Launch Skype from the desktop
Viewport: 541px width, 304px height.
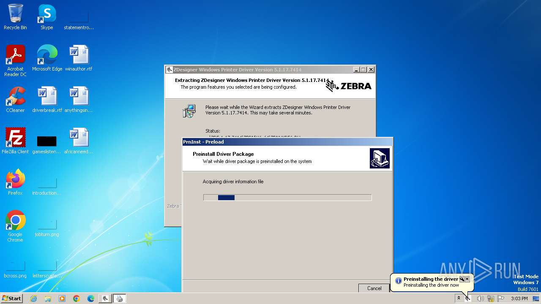[x=46, y=17]
